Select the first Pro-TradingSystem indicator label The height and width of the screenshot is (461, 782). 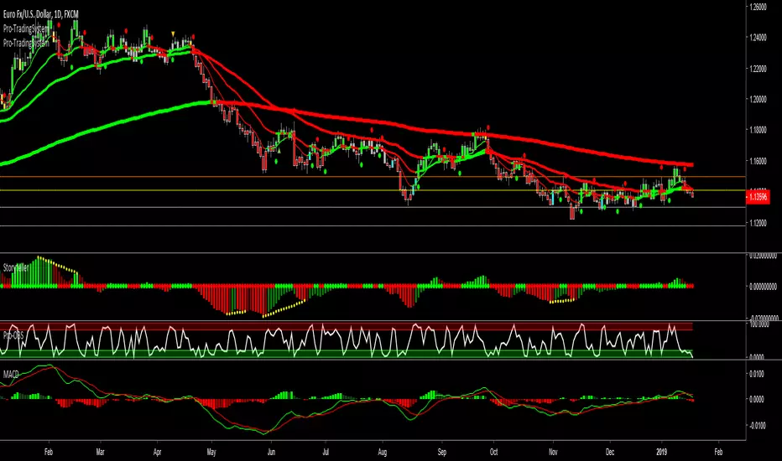27,28
